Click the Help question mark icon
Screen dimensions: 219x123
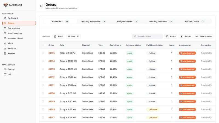tap(5, 74)
